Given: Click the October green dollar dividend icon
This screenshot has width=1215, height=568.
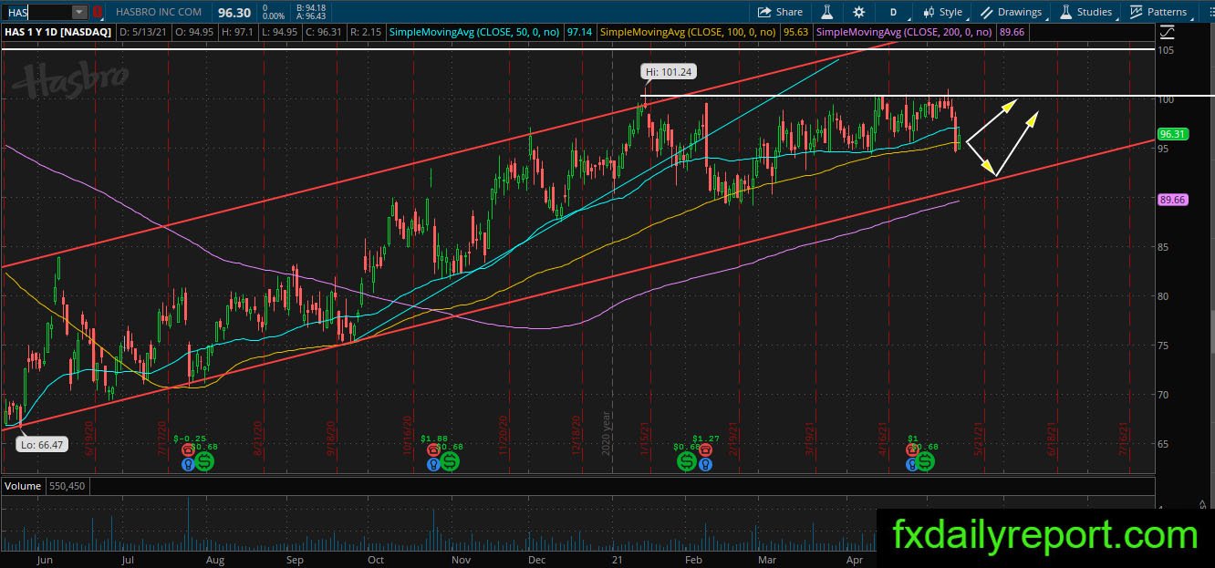Looking at the screenshot, I should 449,461.
